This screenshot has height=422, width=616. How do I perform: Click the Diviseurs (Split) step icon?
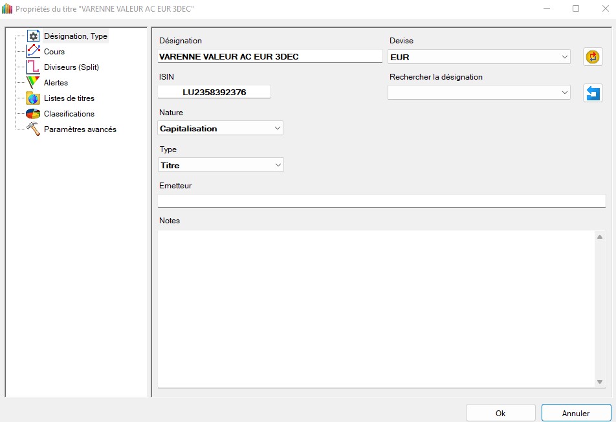click(33, 67)
